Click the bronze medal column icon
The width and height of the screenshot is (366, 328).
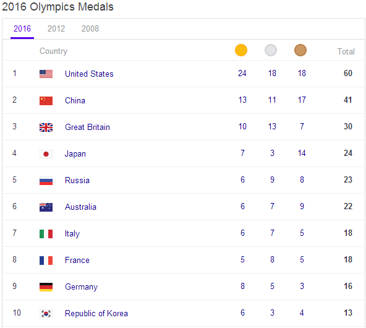tap(300, 50)
